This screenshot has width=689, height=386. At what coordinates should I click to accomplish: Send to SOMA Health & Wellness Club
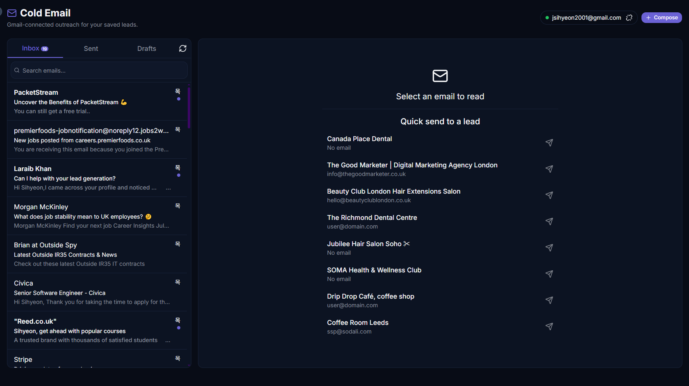point(549,274)
